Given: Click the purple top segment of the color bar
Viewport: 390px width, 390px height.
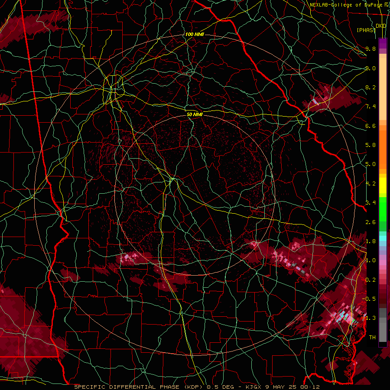Looking at the screenshot, I should pos(383,43).
